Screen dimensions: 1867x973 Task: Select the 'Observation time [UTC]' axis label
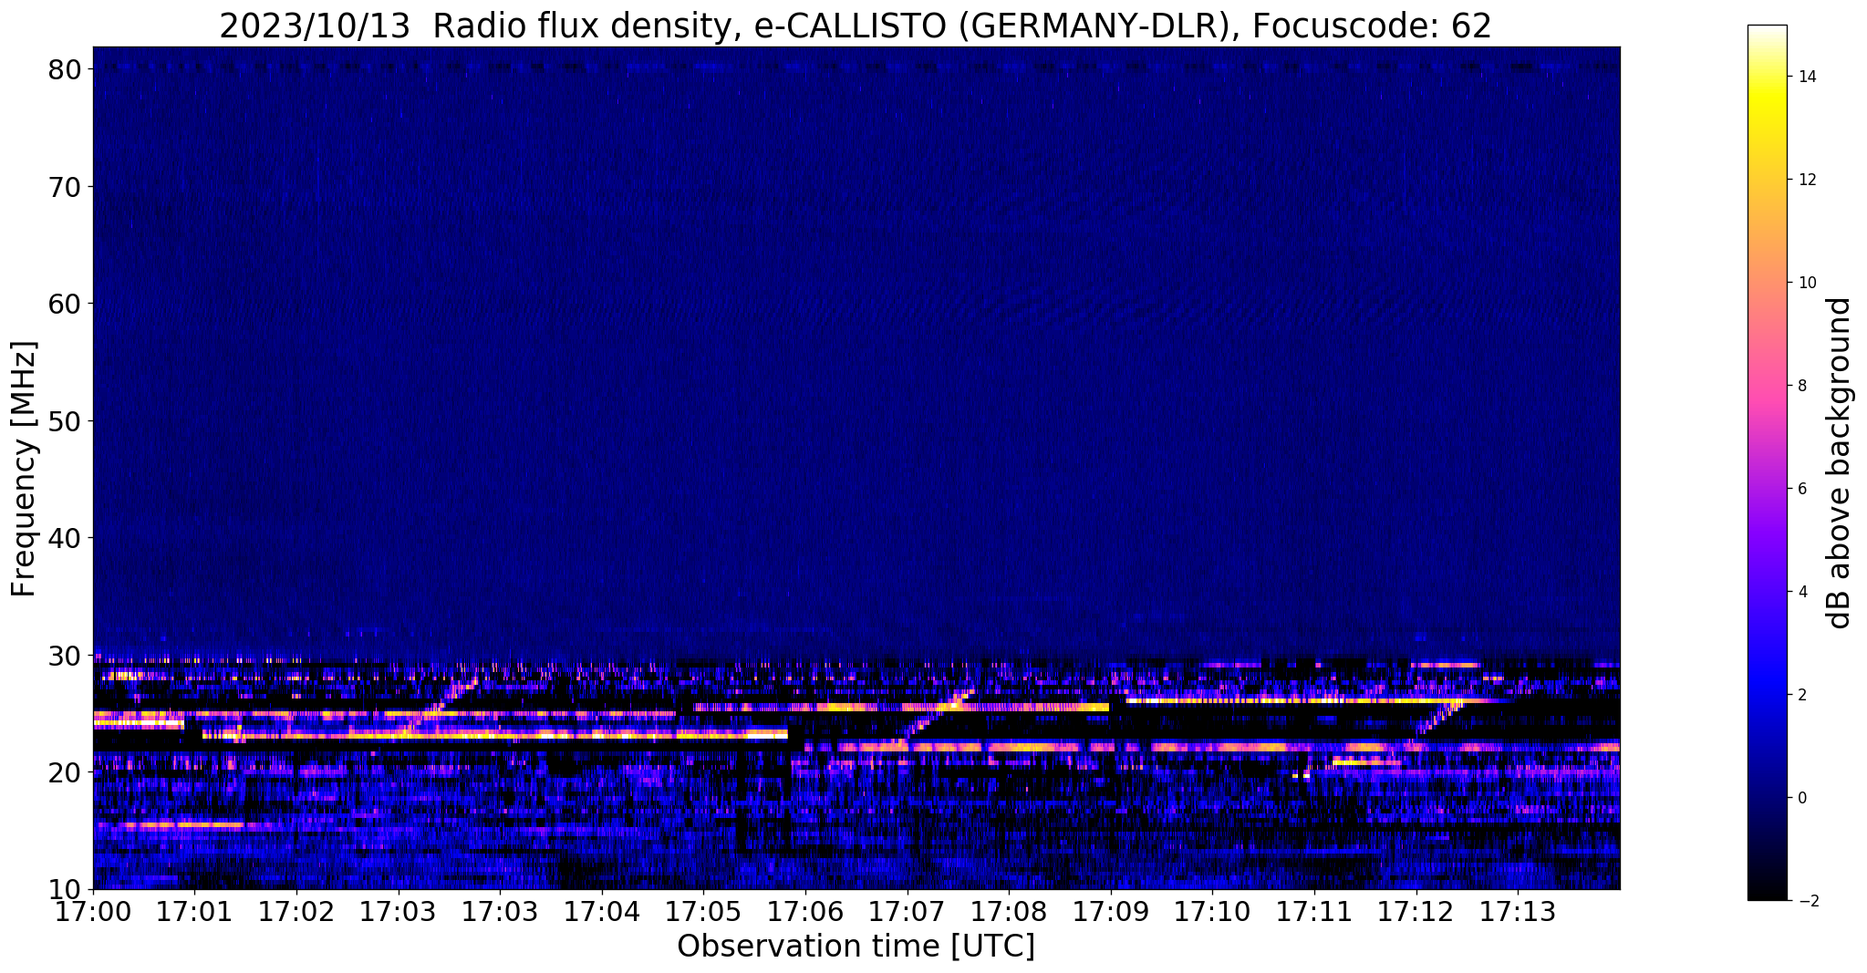tap(856, 947)
